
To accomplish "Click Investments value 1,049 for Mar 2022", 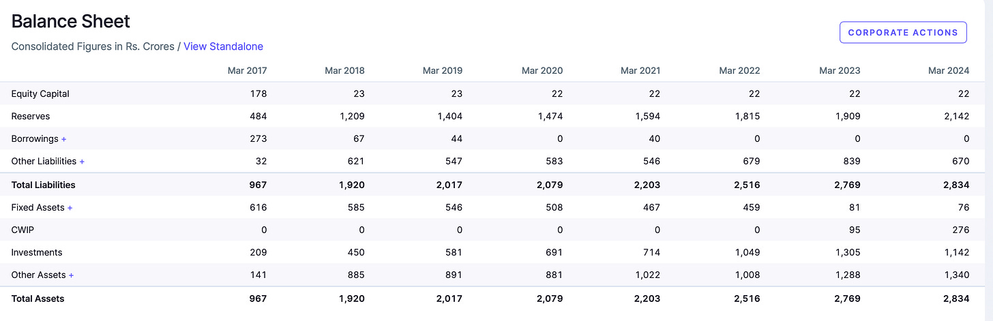I will [x=747, y=253].
